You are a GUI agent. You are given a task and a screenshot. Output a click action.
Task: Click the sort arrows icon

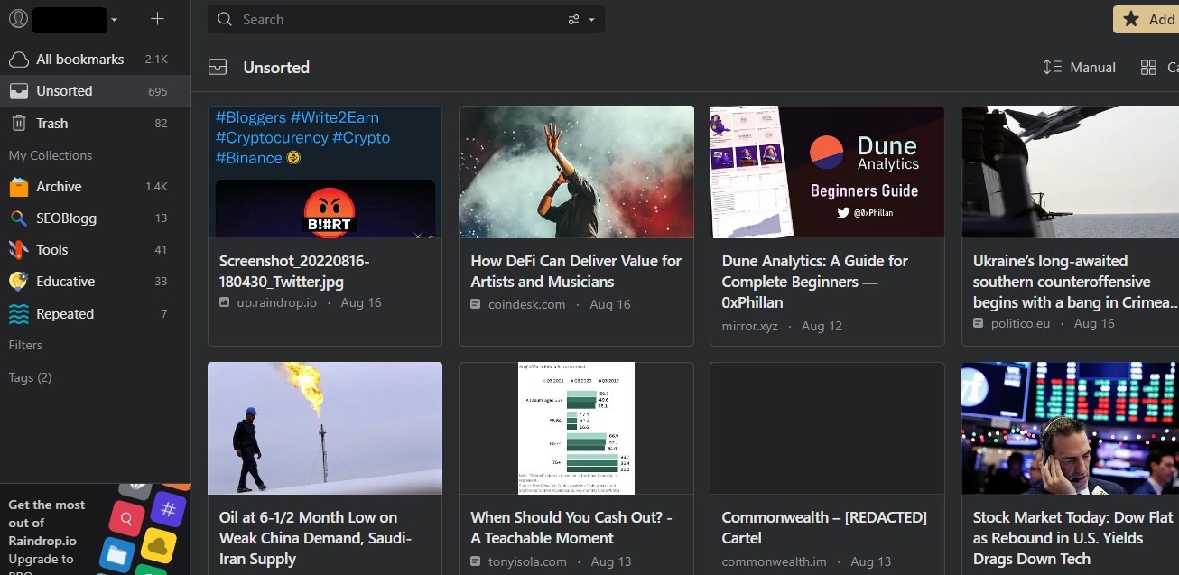[1052, 68]
